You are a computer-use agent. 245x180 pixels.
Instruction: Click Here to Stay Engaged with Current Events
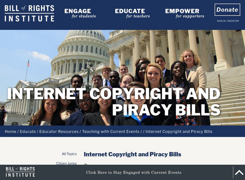[134, 173]
